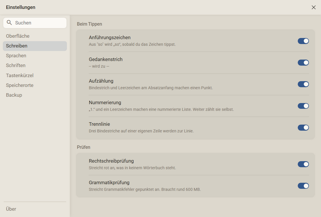321x217 pixels.
Task: Open the Speicherorte section
Action: 35,85
